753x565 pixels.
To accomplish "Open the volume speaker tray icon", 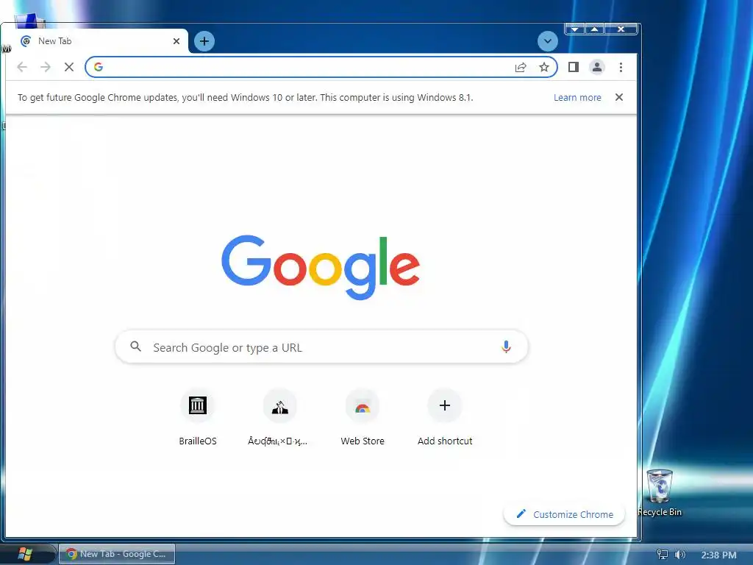I will (x=679, y=555).
